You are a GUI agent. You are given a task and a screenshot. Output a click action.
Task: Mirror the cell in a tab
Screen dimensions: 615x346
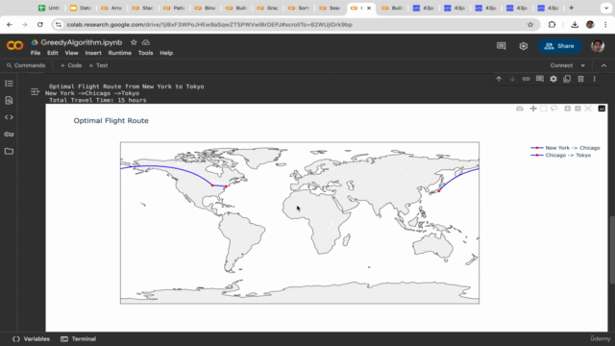click(567, 79)
